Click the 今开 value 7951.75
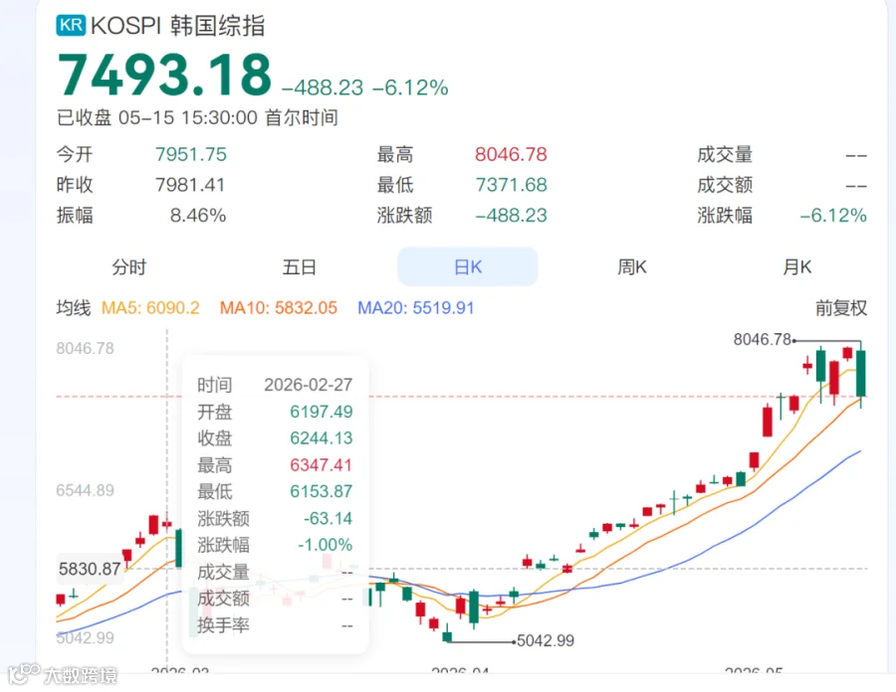The height and width of the screenshot is (692, 896). 191,154
